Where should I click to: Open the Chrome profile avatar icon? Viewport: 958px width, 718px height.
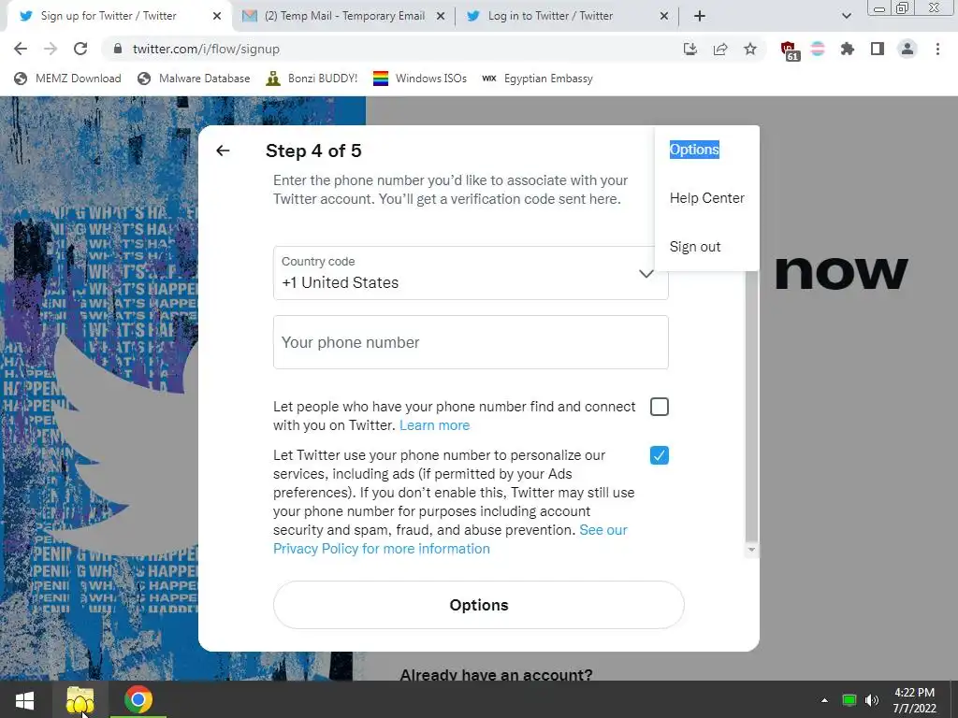coord(907,49)
